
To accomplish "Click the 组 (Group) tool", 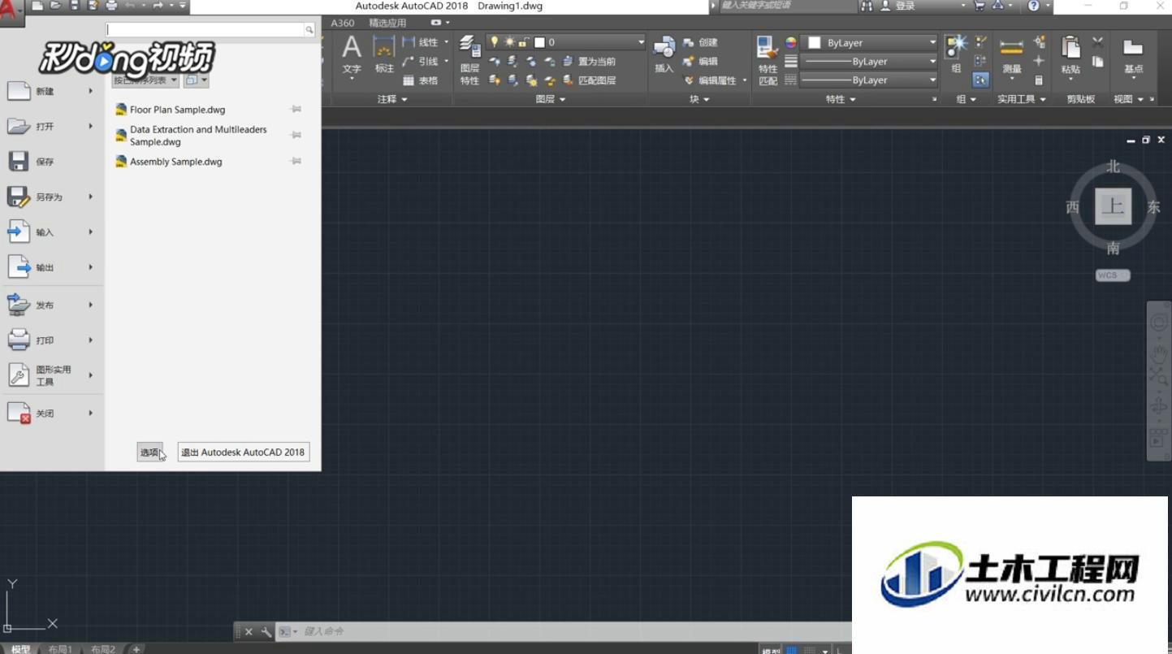I will 956,55.
